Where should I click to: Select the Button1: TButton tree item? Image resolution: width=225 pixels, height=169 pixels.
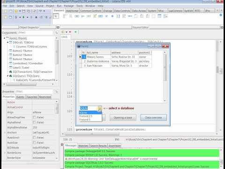pos(22,51)
